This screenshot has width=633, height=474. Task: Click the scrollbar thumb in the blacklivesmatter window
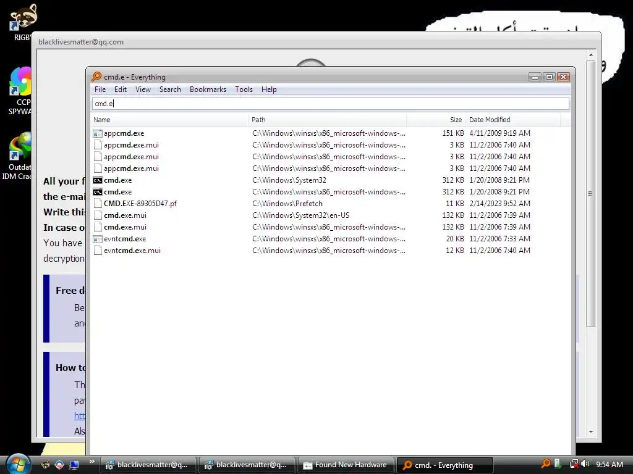coord(591,193)
